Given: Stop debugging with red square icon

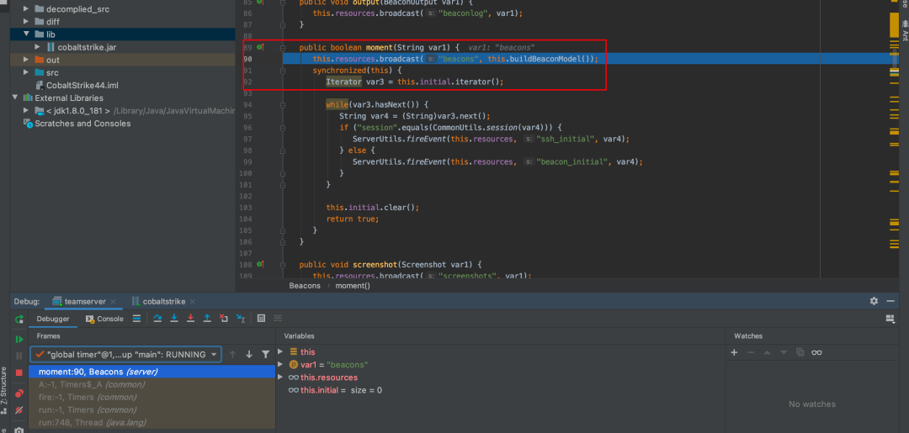Looking at the screenshot, I should 19,372.
